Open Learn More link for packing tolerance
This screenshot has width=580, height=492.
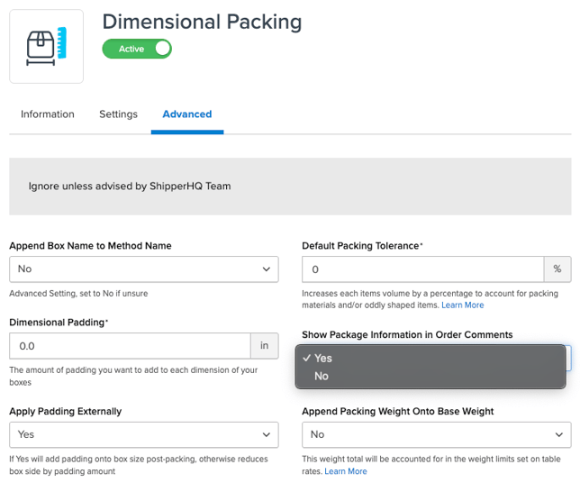462,305
